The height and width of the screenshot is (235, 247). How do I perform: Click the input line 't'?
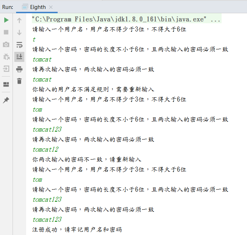[34, 39]
